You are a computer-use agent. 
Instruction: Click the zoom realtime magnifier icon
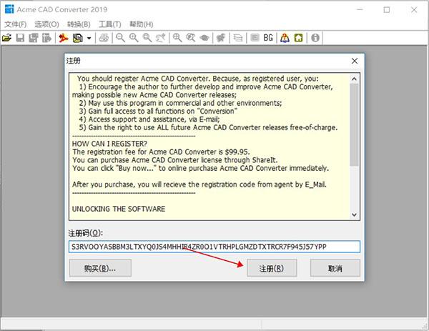pos(191,38)
